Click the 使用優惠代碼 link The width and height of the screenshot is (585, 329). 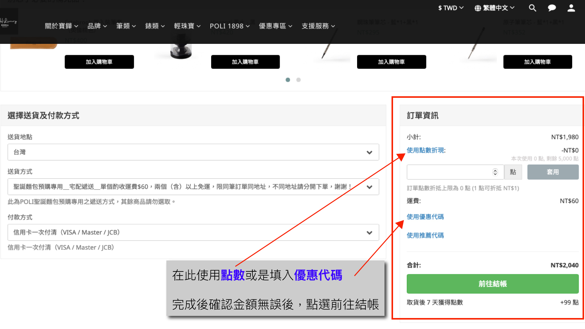[425, 217]
